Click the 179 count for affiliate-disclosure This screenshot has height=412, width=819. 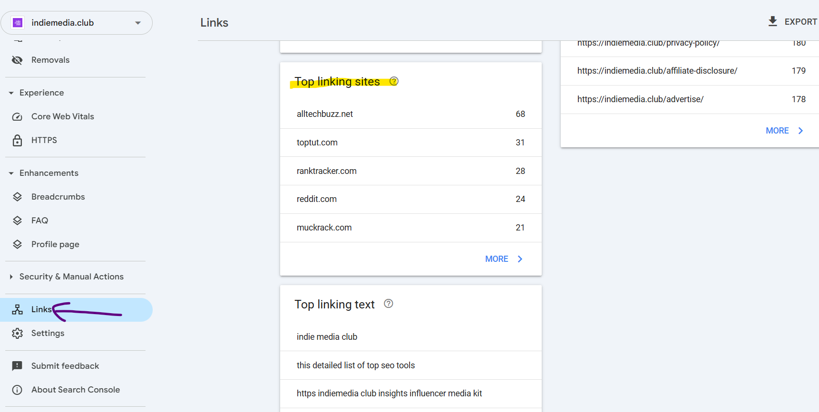click(x=799, y=71)
